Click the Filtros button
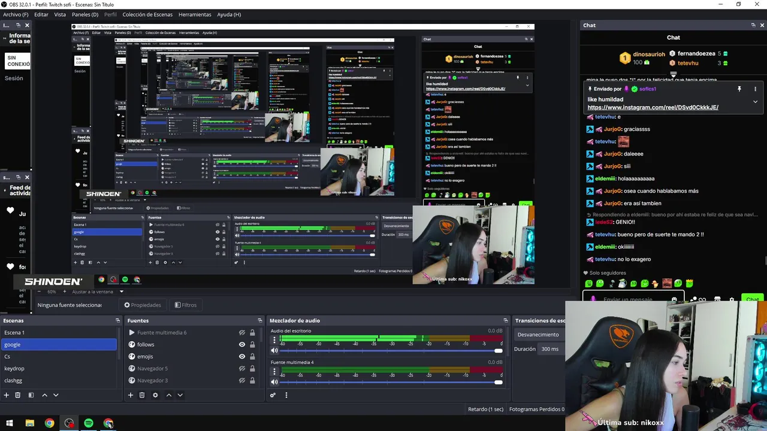 point(186,305)
